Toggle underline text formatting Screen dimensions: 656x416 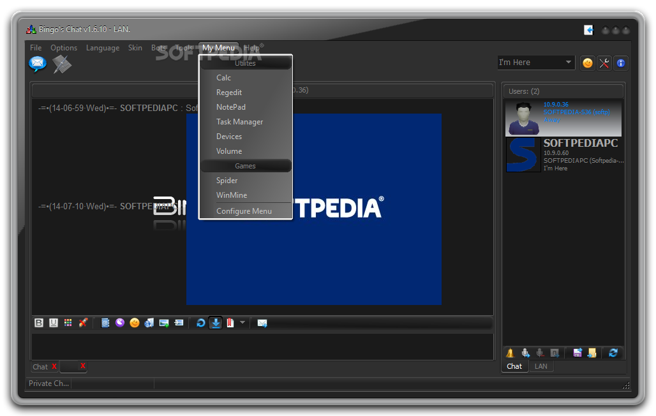[54, 323]
